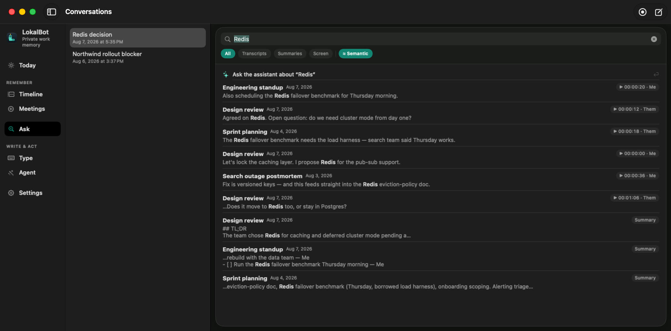Image resolution: width=671 pixels, height=331 pixels.
Task: Click the Conversations window title
Action: (88, 12)
